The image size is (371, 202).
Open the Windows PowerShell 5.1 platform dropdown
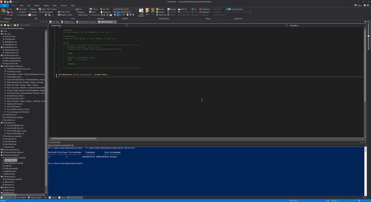pos(124,12)
